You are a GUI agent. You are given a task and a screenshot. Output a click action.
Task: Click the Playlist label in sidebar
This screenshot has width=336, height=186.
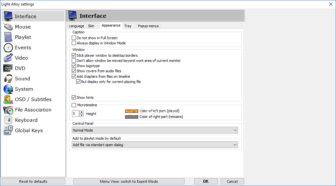pyautogui.click(x=23, y=37)
